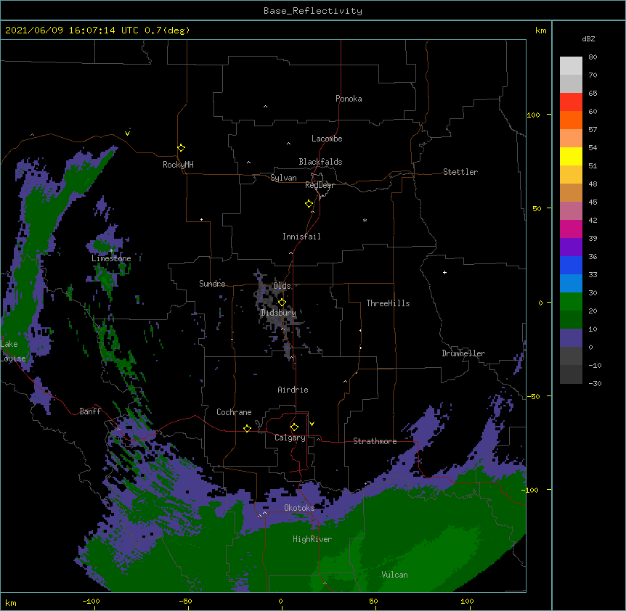Click the yellow diamond marker near RockyMH
The width and height of the screenshot is (626, 611).
(181, 148)
